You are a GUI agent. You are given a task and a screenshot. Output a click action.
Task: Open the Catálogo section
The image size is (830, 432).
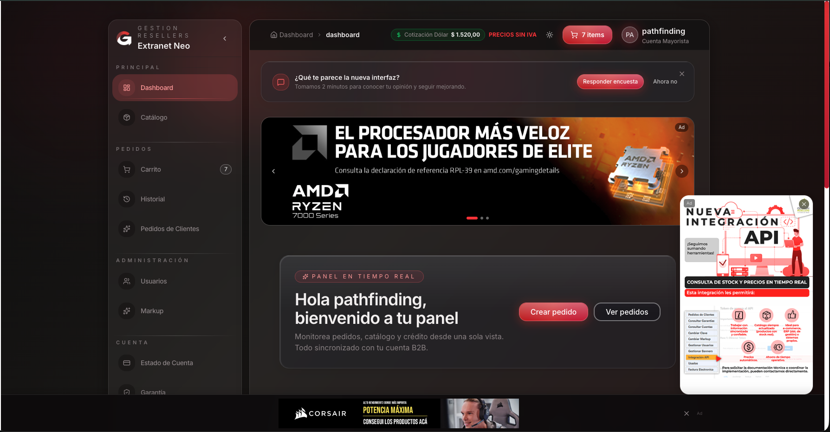point(175,117)
